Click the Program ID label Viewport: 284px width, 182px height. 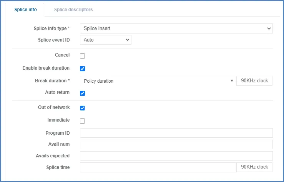[58, 133]
